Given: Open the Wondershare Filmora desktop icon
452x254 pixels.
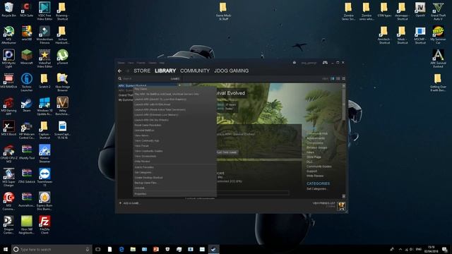Looking at the screenshot, I should pos(44,35).
